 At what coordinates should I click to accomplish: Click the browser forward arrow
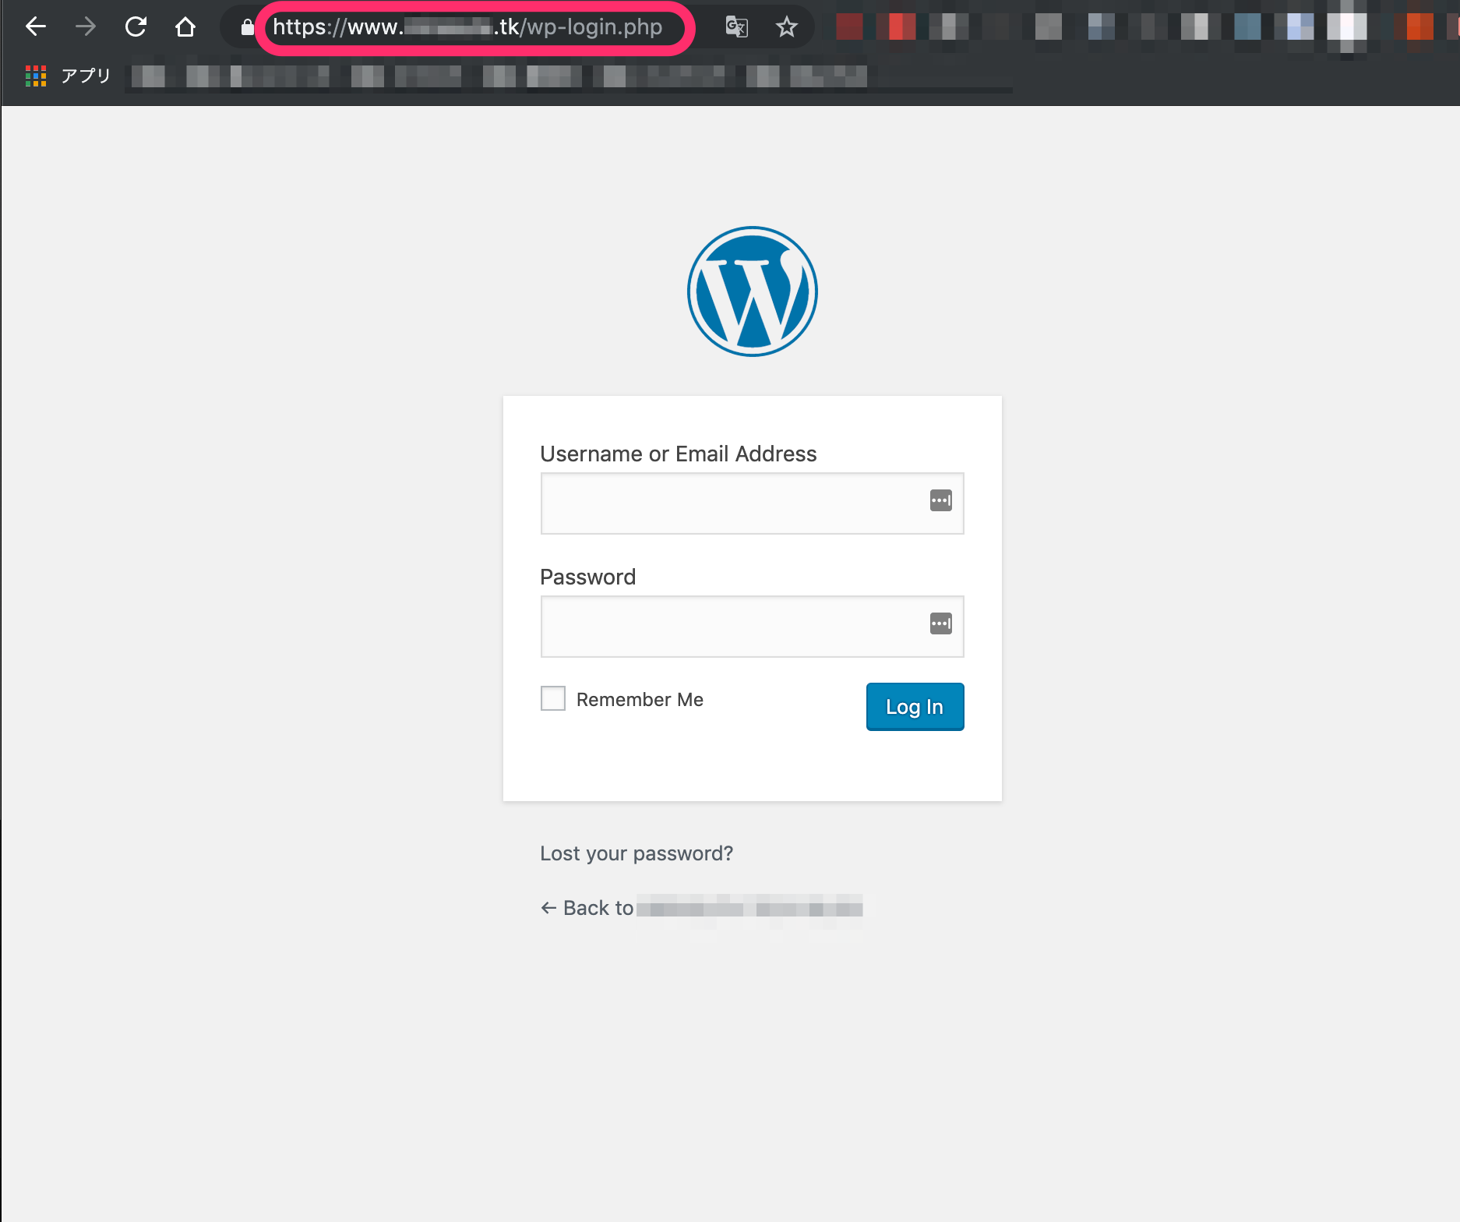coord(86,27)
